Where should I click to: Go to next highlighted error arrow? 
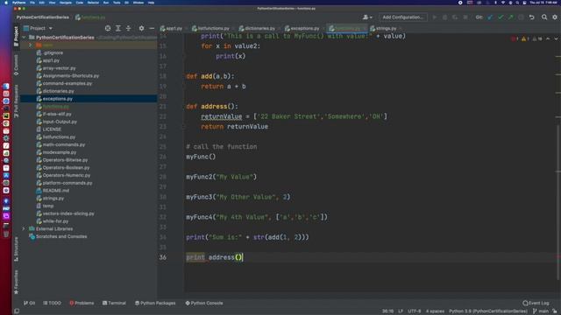tap(556, 38)
